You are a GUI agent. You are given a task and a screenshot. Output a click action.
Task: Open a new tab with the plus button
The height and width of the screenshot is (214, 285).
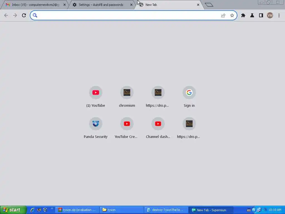click(209, 5)
